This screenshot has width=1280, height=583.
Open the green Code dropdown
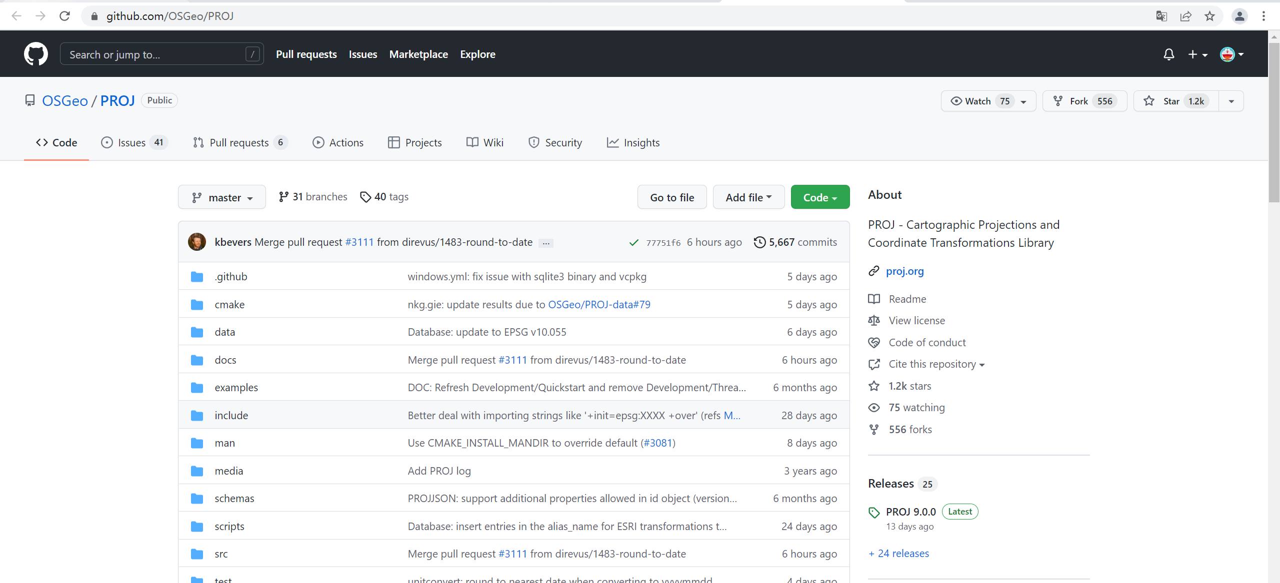pyautogui.click(x=820, y=197)
